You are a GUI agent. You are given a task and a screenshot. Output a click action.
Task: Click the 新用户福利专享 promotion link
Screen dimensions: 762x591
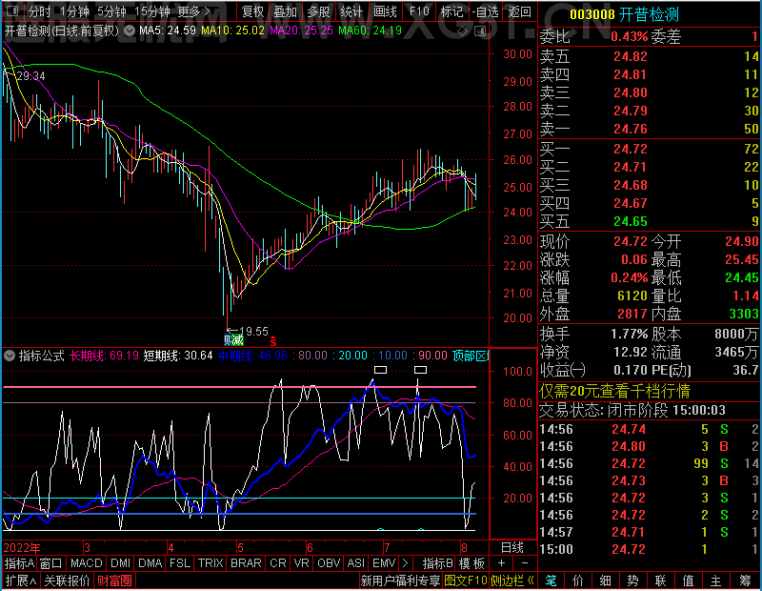point(400,581)
